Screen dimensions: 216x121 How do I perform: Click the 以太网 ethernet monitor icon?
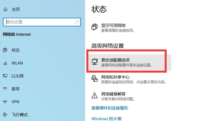5,76
